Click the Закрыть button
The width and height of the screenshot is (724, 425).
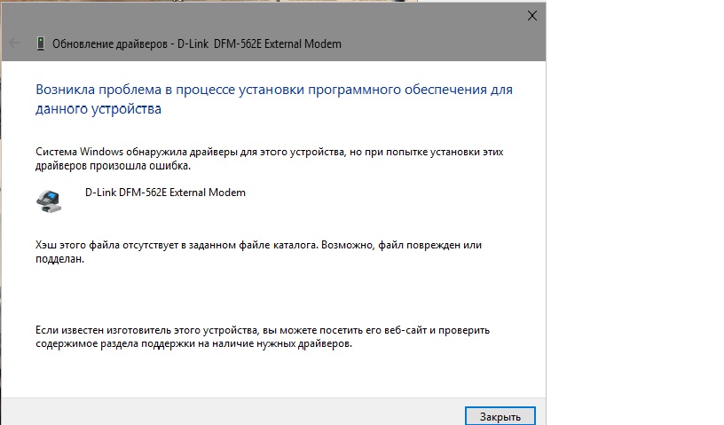tap(500, 416)
